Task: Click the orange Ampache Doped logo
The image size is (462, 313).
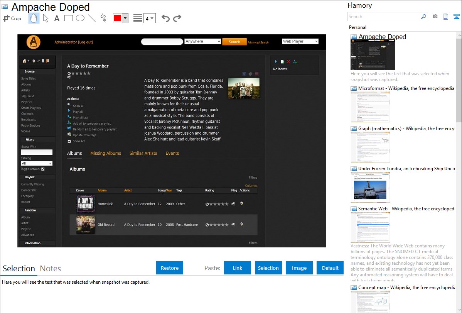Action: tap(33, 42)
